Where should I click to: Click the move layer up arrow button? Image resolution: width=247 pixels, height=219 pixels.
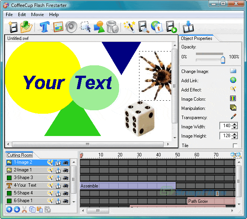click(9, 209)
